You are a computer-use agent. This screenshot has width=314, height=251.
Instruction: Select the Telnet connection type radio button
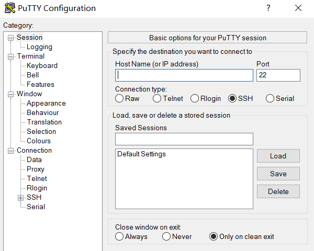[x=157, y=98]
